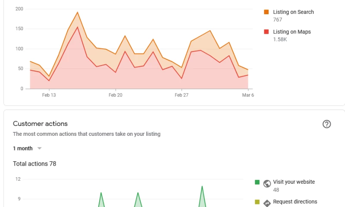This screenshot has height=207, width=345.
Task: Click the help question mark icon
Action: tap(326, 124)
